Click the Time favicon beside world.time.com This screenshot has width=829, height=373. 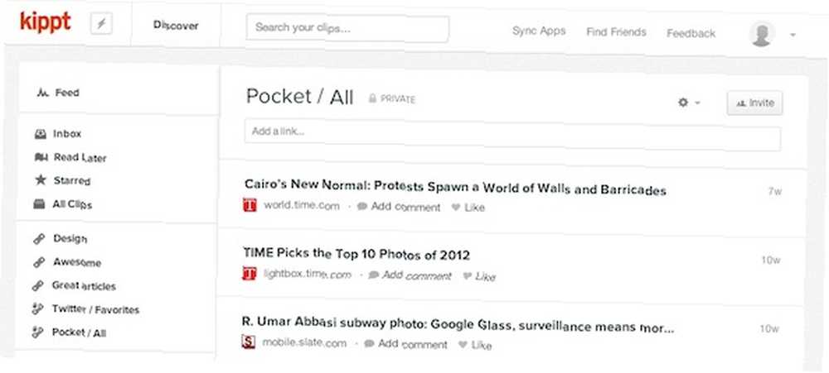pyautogui.click(x=250, y=205)
